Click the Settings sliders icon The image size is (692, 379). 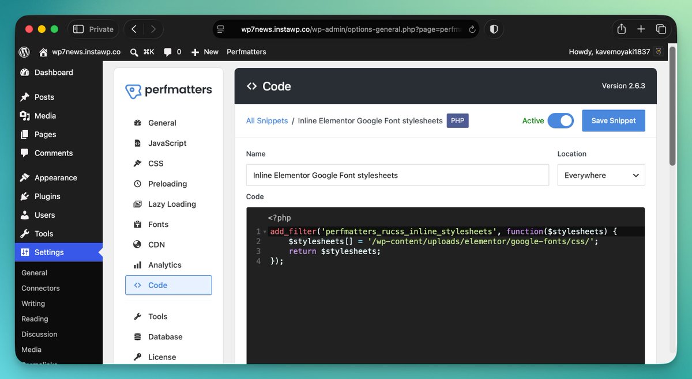pyautogui.click(x=25, y=252)
